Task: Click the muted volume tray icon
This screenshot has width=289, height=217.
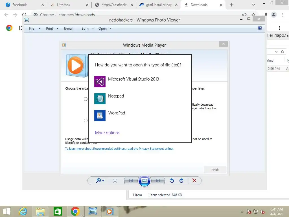Action: click(262, 212)
